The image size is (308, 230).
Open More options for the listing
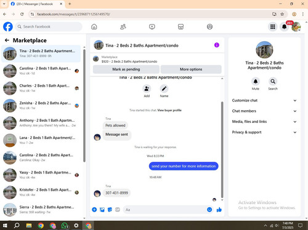click(x=191, y=69)
